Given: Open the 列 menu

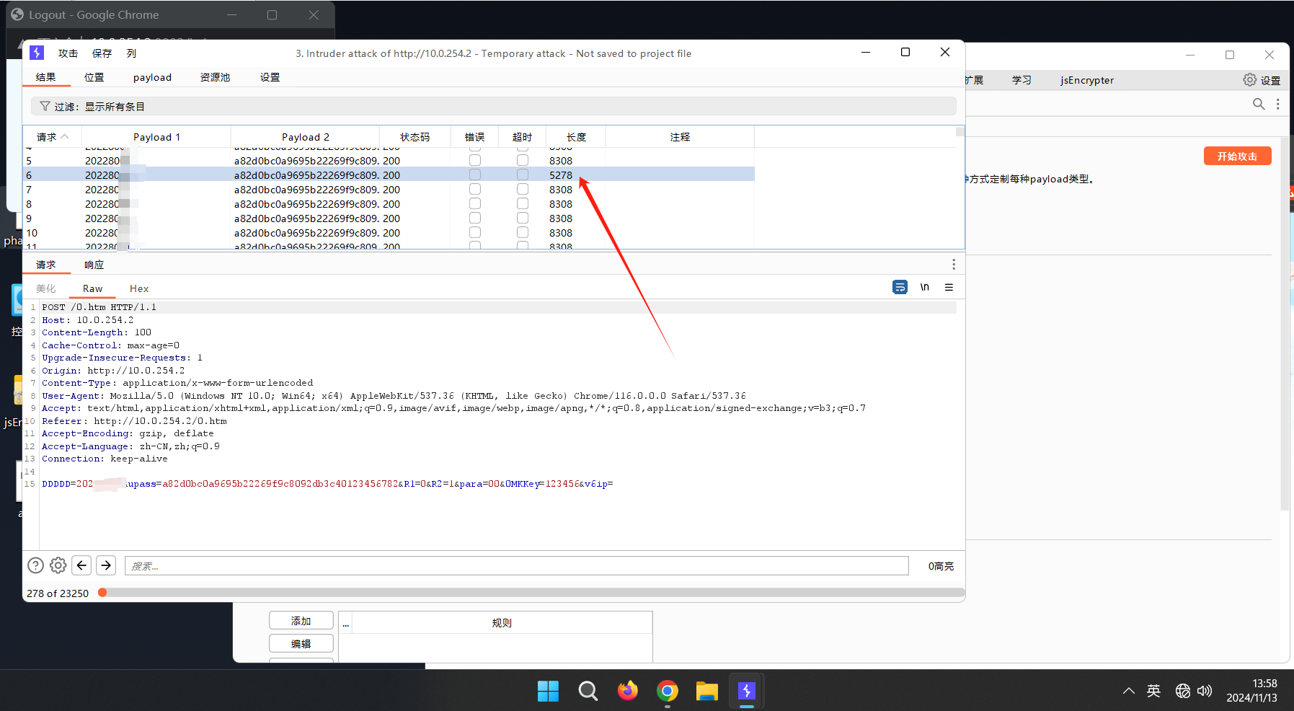Looking at the screenshot, I should (x=131, y=53).
